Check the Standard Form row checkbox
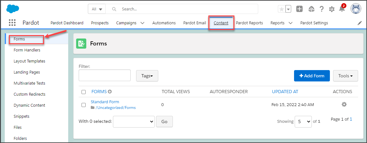Screen dimensions: 367x143 click(x=83, y=105)
